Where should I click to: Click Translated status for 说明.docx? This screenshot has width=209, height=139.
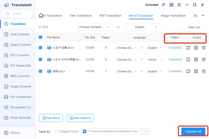pos(175,71)
